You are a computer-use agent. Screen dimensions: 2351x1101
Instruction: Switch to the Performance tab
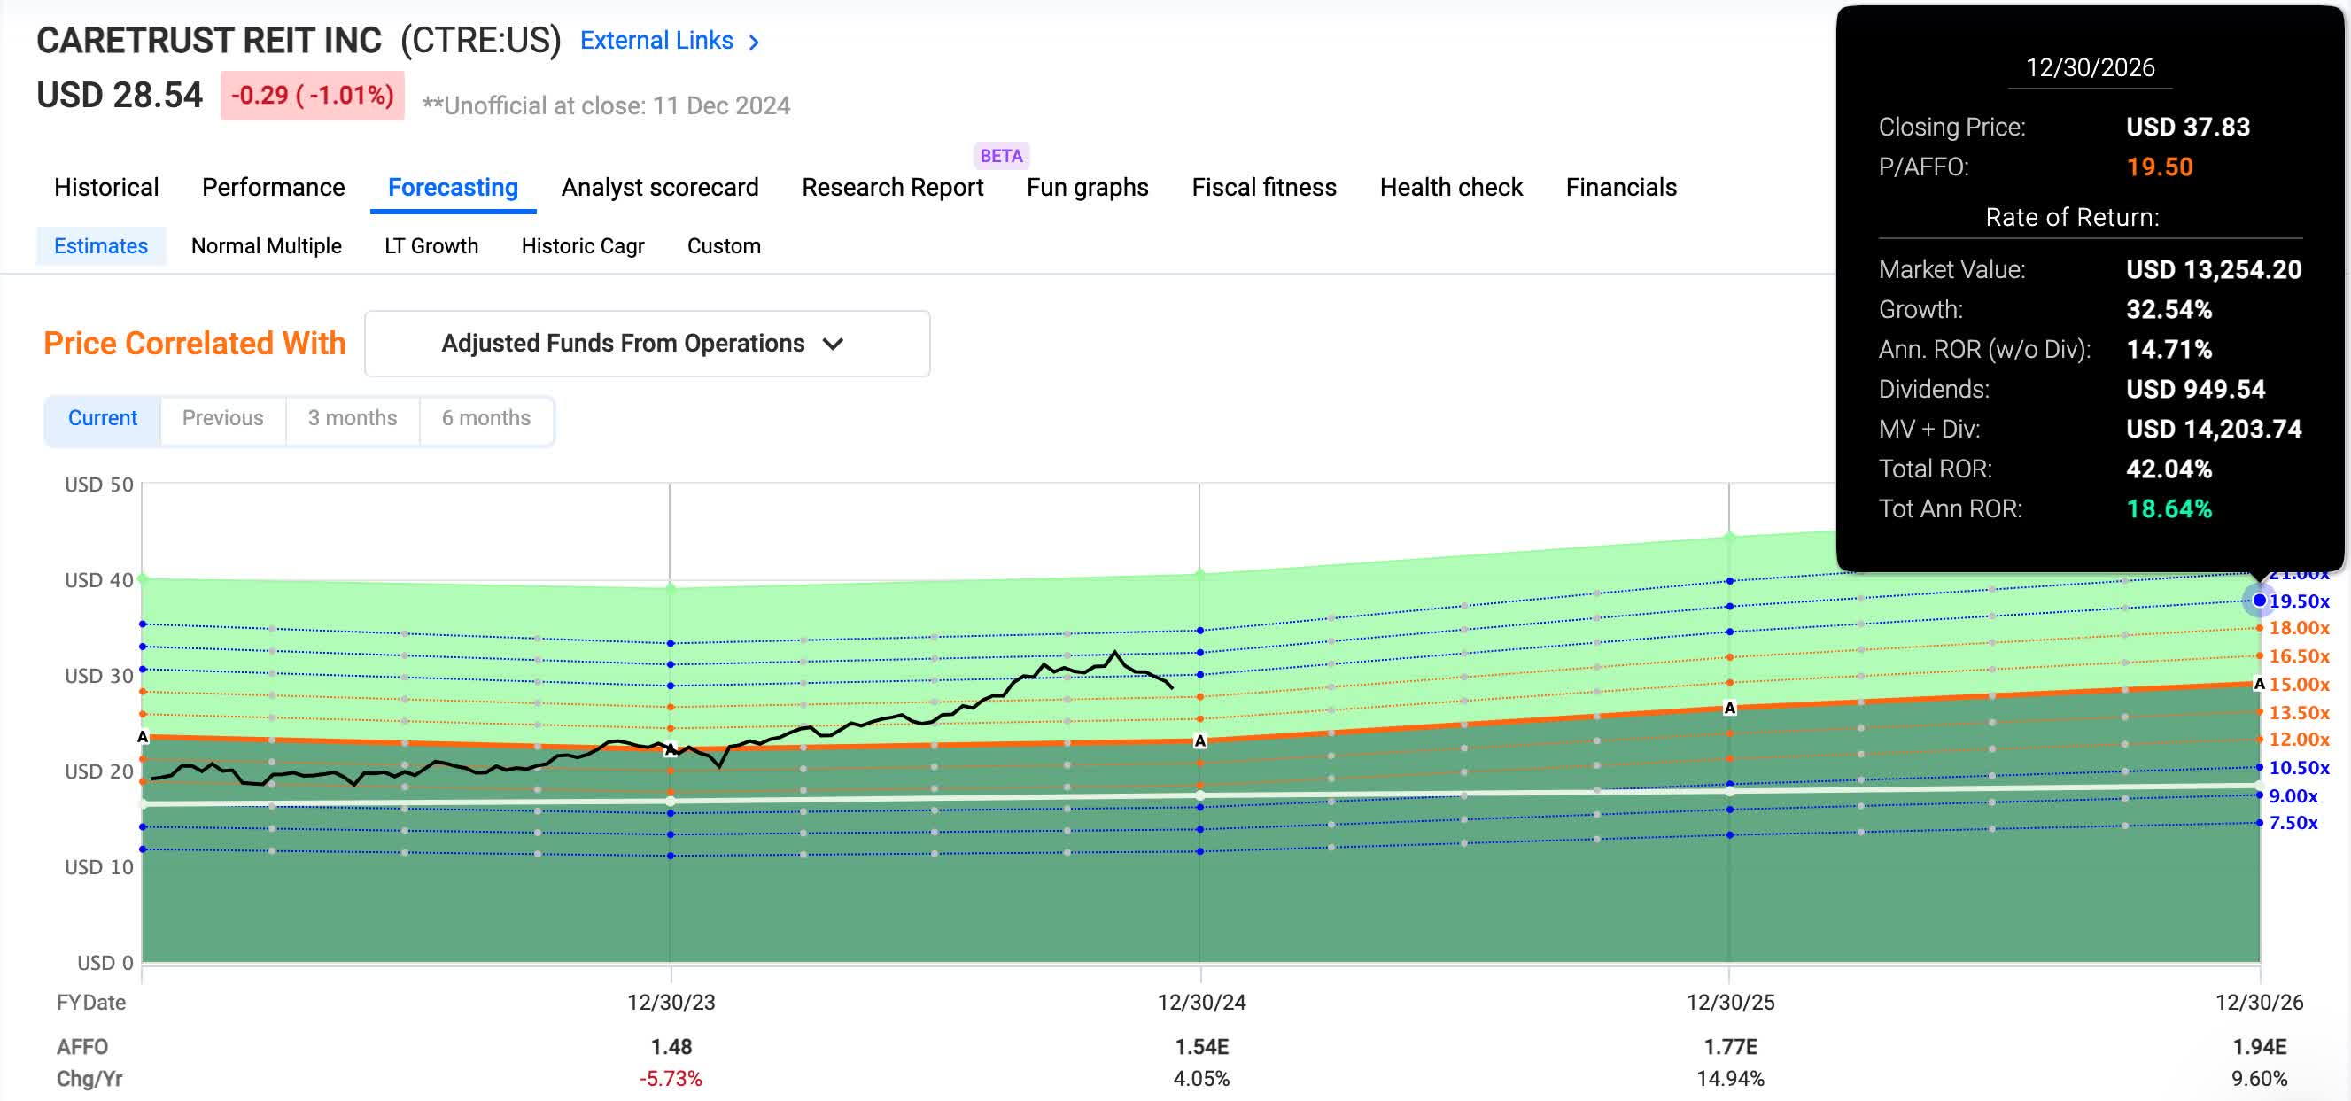pyautogui.click(x=272, y=187)
